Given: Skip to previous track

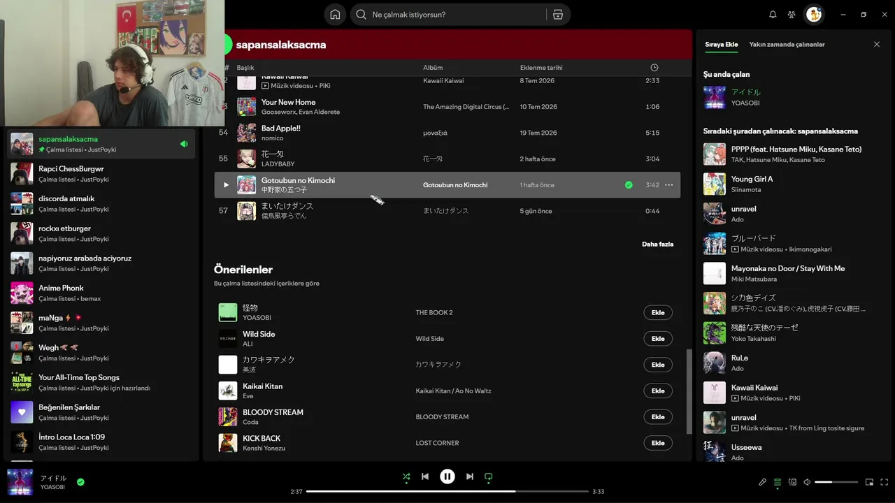Looking at the screenshot, I should click(425, 476).
